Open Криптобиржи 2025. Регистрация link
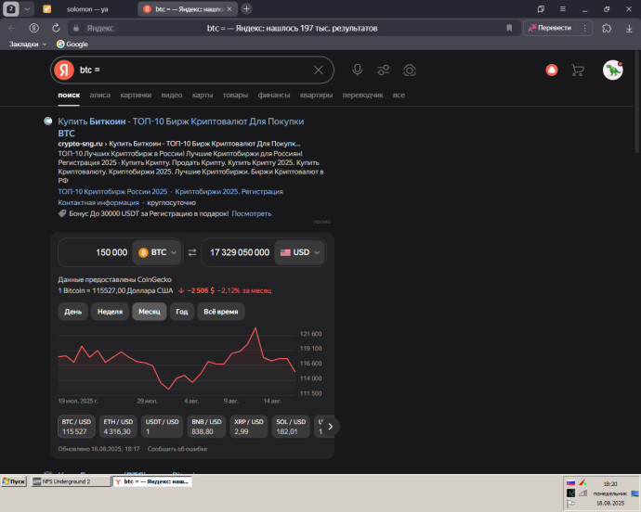Image resolution: width=641 pixels, height=512 pixels. [x=229, y=191]
